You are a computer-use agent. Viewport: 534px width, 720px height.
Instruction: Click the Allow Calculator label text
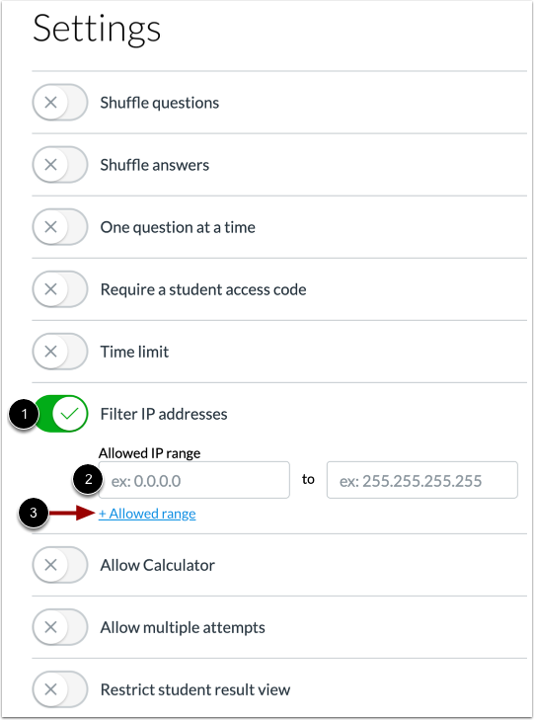coord(157,565)
